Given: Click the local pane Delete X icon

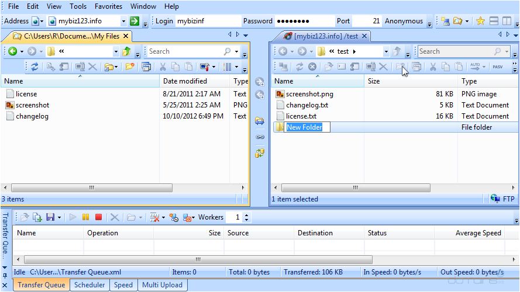Looking at the screenshot, I should 93,67.
